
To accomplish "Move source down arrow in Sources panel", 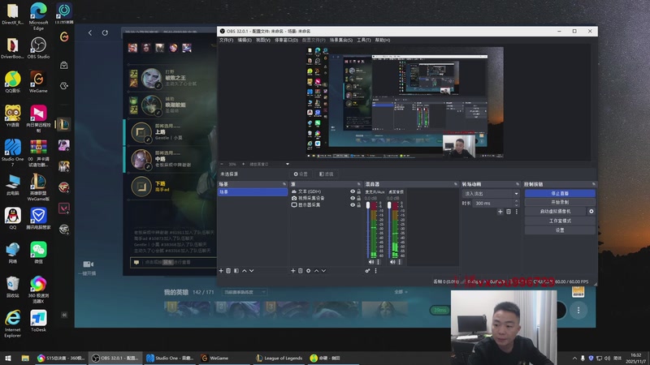I will coord(323,271).
